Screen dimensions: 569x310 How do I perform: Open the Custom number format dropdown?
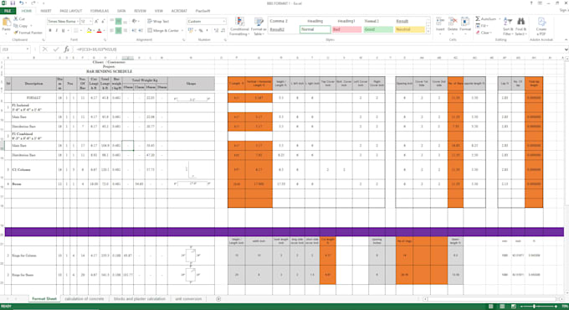coord(224,22)
